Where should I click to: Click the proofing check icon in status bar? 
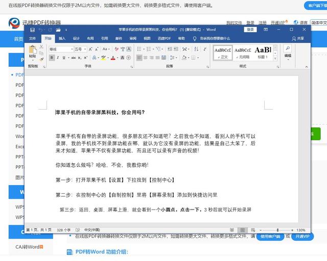coord(78,230)
